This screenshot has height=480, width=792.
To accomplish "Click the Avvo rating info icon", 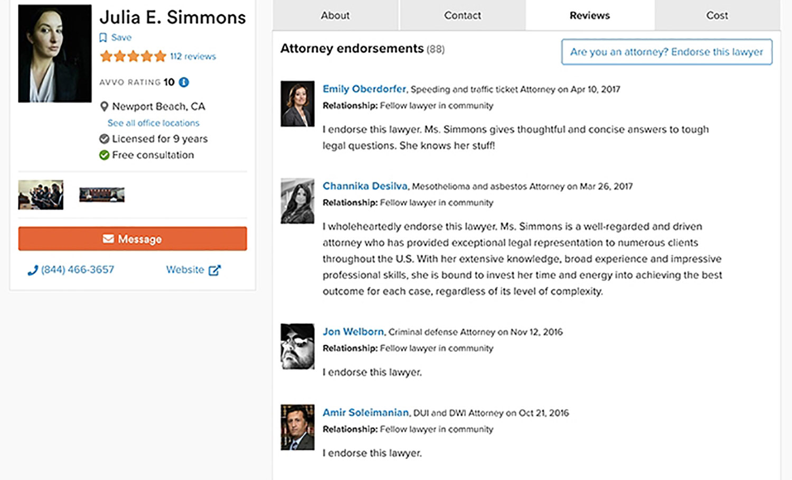I will (x=184, y=82).
